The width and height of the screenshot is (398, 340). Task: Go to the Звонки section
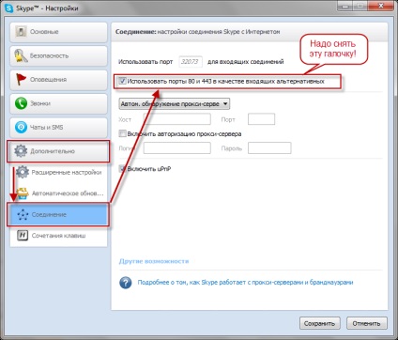coord(58,103)
